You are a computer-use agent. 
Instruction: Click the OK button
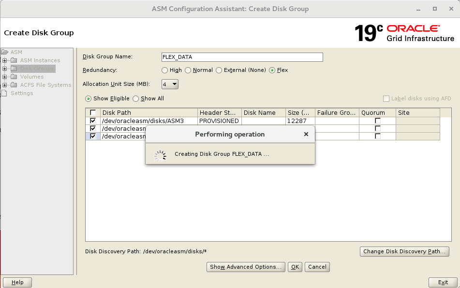pyautogui.click(x=295, y=267)
